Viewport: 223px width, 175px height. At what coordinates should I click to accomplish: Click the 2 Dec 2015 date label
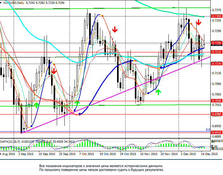tap(188, 154)
